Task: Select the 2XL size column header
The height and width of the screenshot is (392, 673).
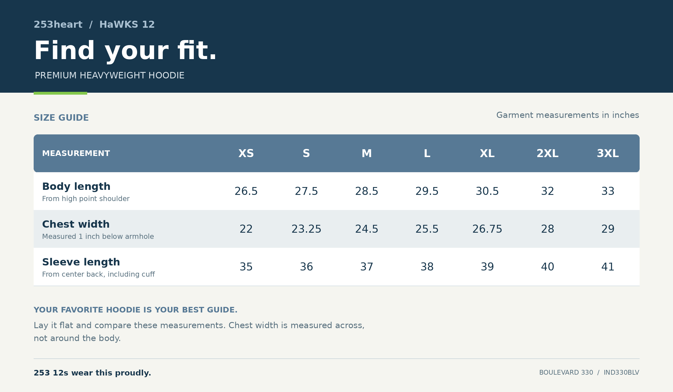Action: pyautogui.click(x=548, y=153)
